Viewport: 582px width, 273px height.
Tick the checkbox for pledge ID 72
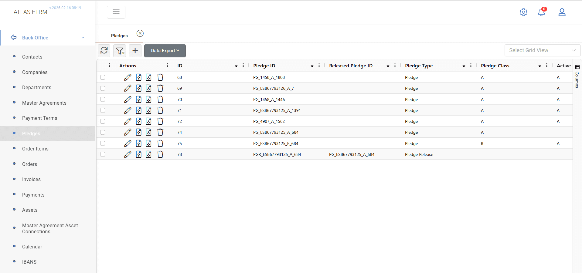(103, 121)
